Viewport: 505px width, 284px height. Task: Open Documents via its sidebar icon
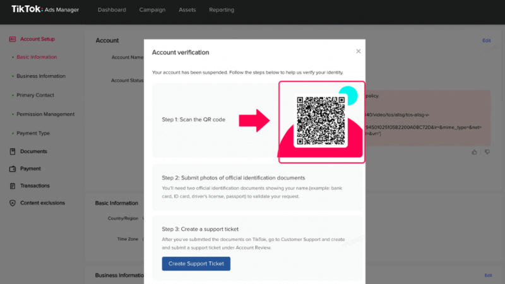(13, 151)
